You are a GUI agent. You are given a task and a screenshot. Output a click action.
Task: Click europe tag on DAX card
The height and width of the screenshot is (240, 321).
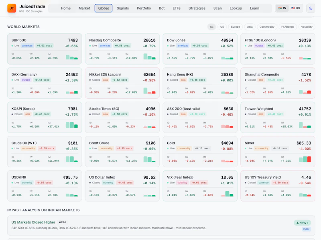coord(26,80)
